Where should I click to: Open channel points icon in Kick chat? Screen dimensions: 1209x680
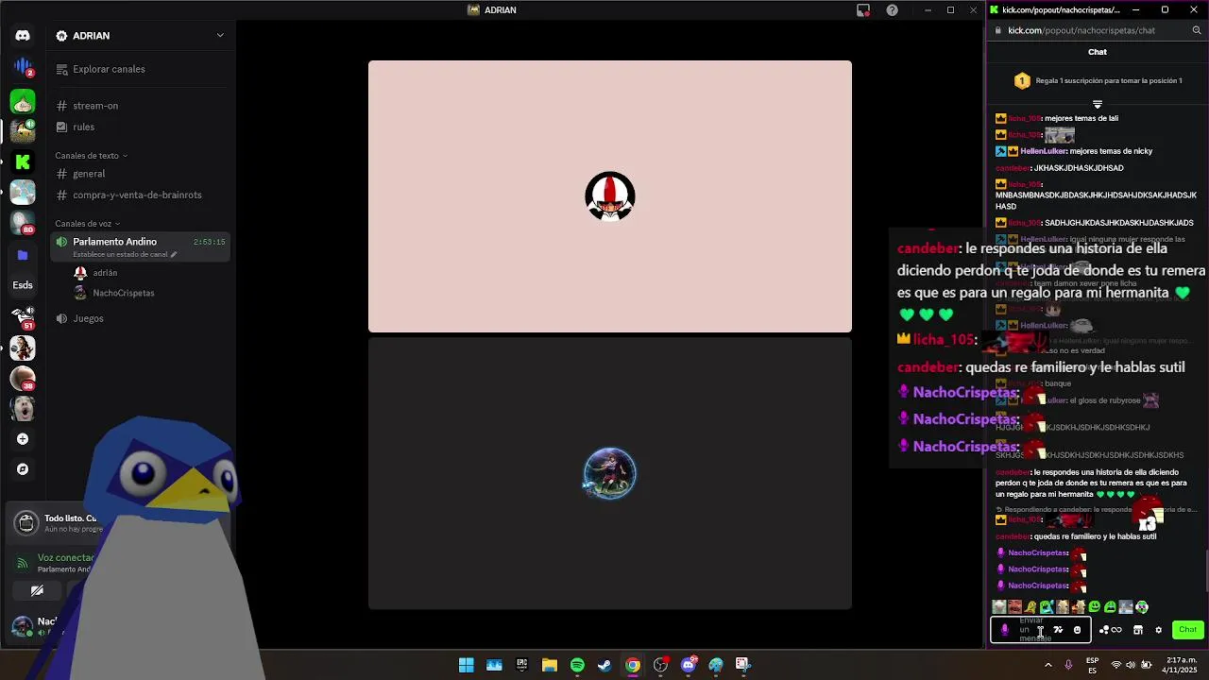coord(1111,630)
